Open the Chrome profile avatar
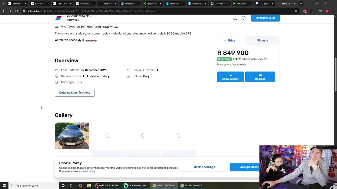The width and height of the screenshot is (337, 189). click(x=327, y=11)
